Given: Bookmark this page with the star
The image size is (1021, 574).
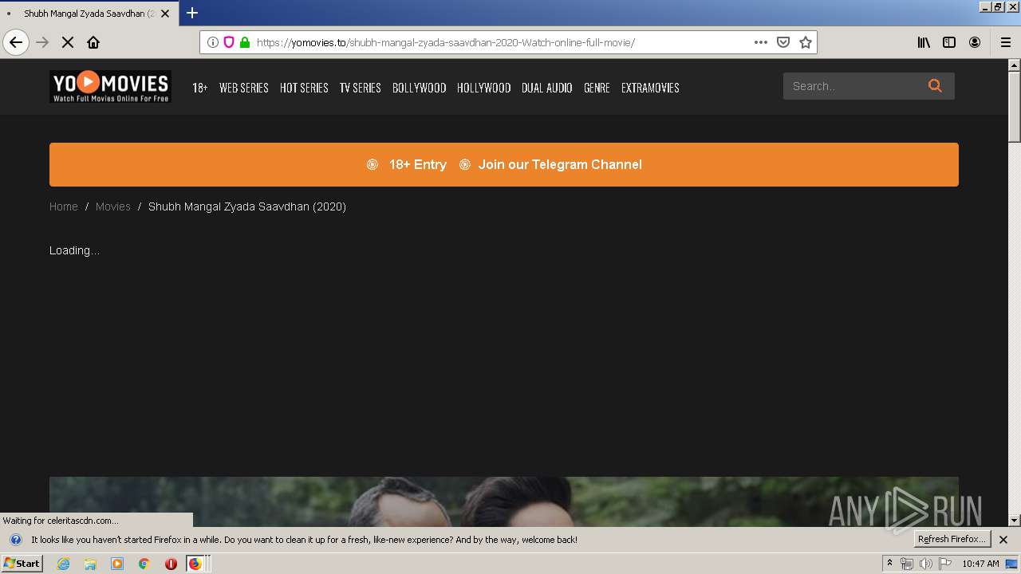Looking at the screenshot, I should pyautogui.click(x=806, y=42).
